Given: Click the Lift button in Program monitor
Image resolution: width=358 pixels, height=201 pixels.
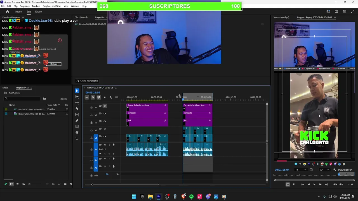Looking at the screenshot, I should click(335, 184).
